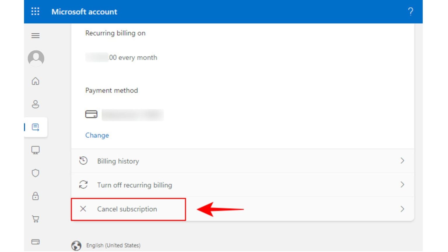Open the Devices sidebar icon
This screenshot has height=252, width=448.
(35, 150)
